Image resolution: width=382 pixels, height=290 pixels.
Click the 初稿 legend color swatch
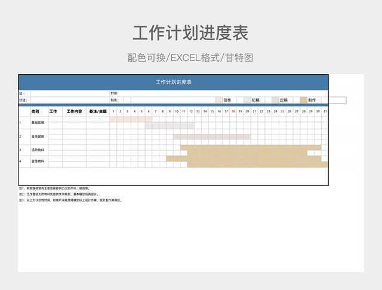247,100
